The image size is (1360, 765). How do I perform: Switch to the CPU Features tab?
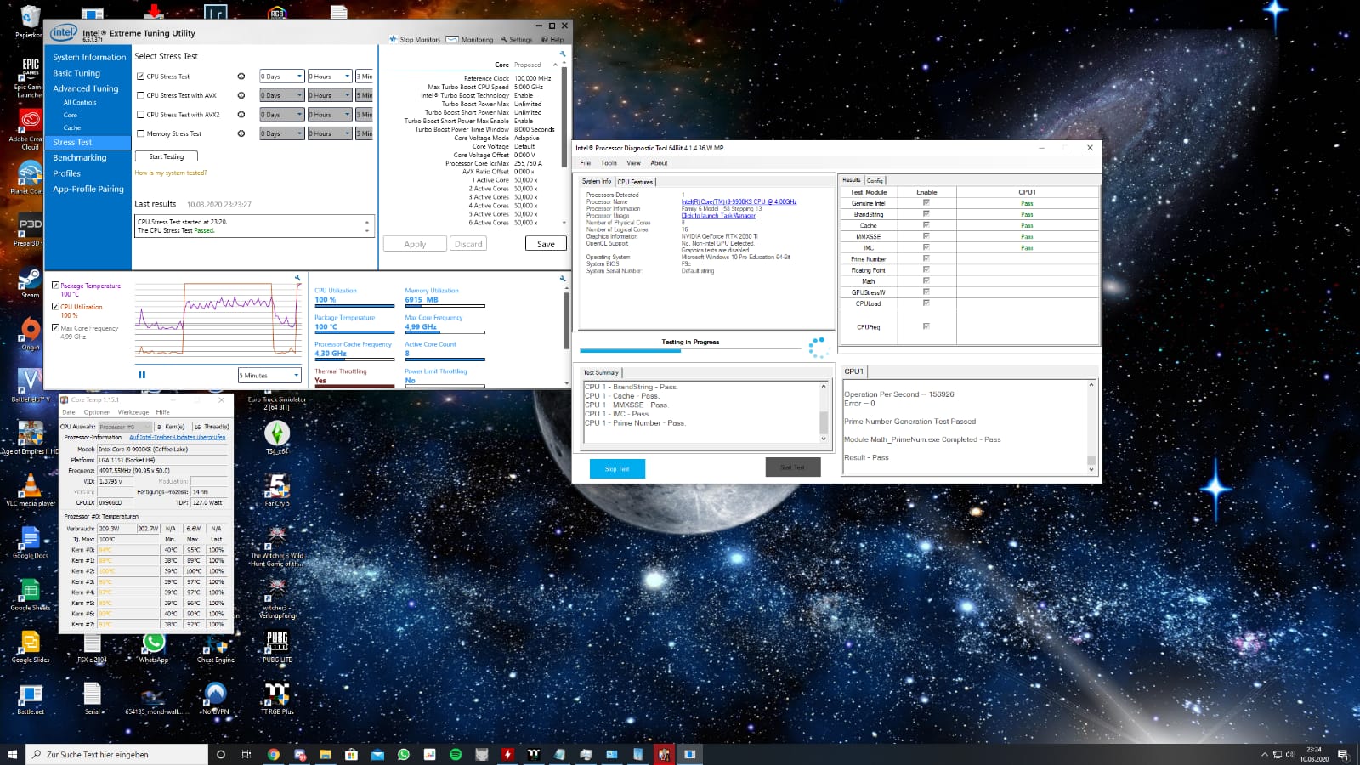(x=635, y=182)
